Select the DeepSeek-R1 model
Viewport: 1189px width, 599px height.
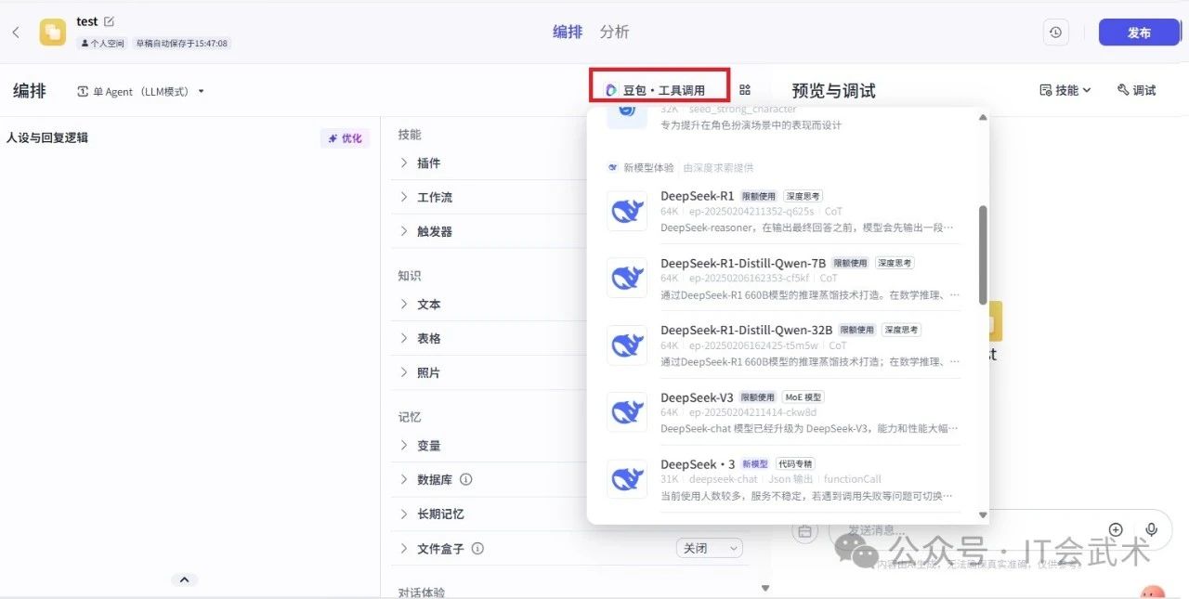[x=783, y=212]
